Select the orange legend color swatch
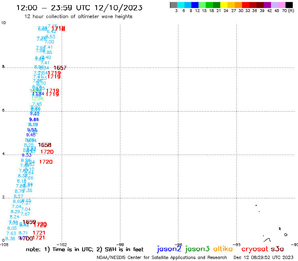Viewport: 298px width, 261px height. pyautogui.click(x=238, y=5)
